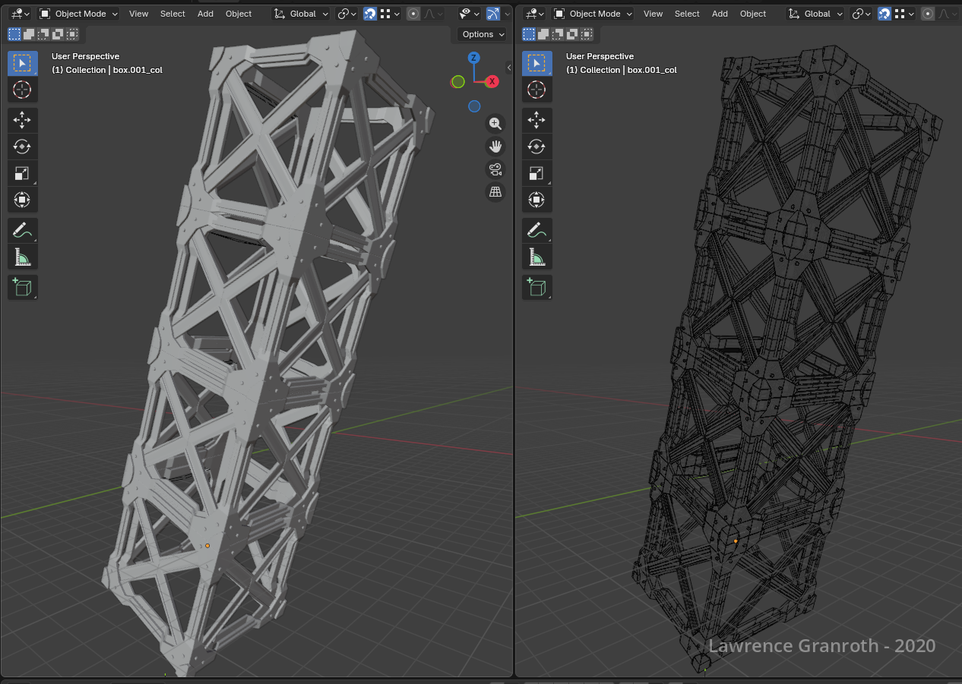Viewport: 962px width, 684px height.
Task: Toggle perspective/orthographic grid icon in left viewport
Action: (x=495, y=192)
